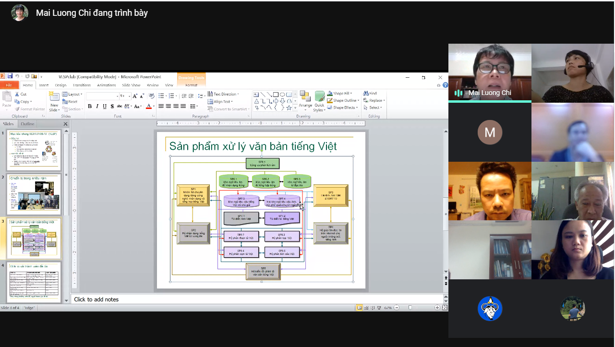
Task: Open the Layout dropdown
Action: tap(73, 95)
